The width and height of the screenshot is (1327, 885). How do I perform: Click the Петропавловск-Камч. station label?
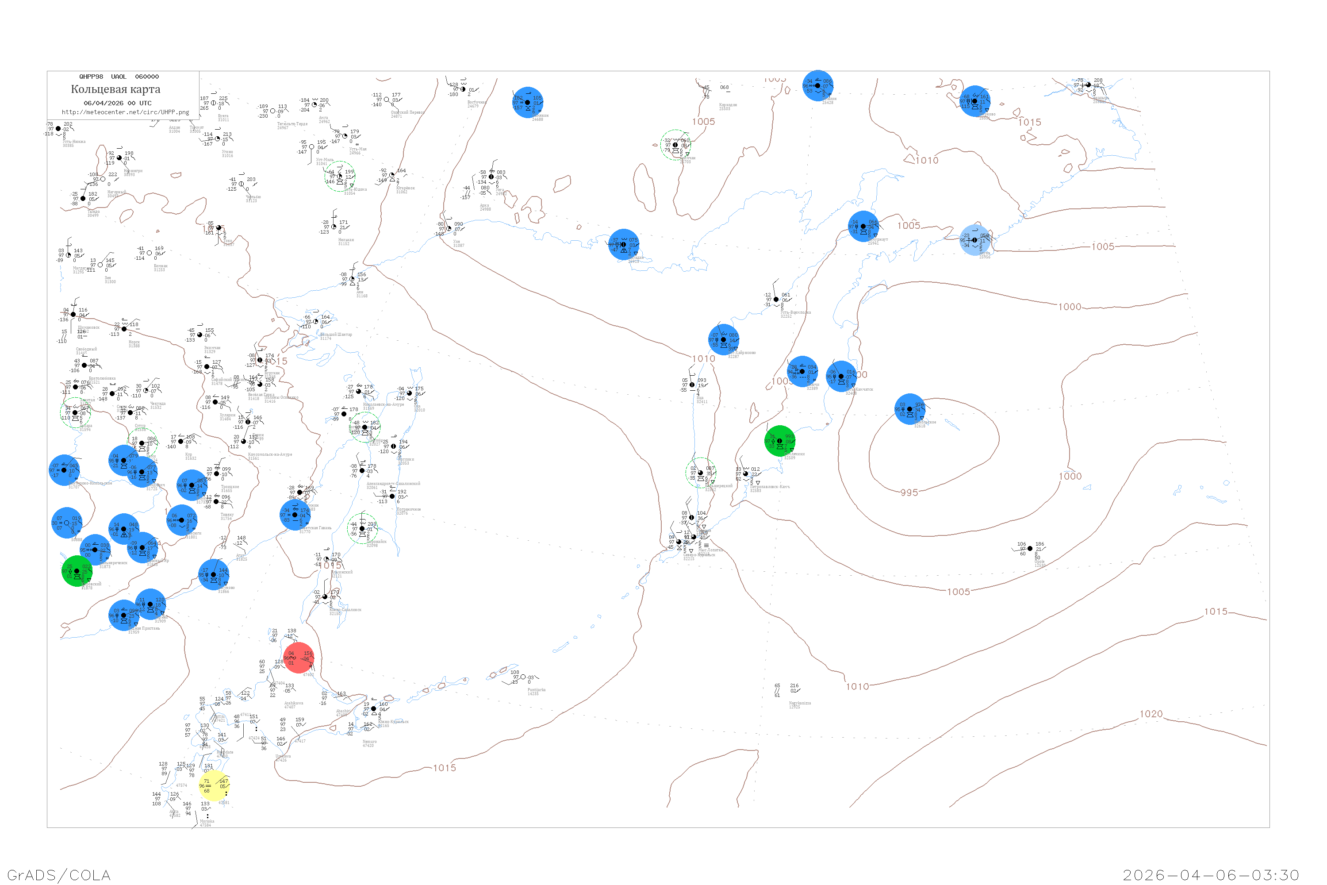pos(770,486)
